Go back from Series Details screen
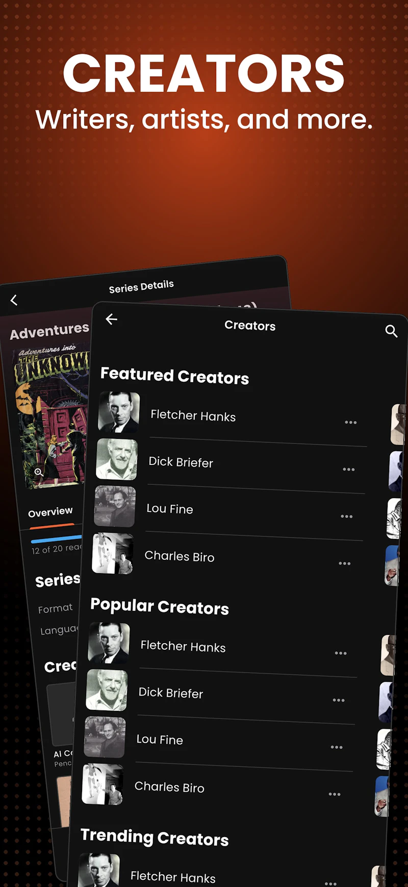Viewport: 408px width, 887px height. coord(14,300)
